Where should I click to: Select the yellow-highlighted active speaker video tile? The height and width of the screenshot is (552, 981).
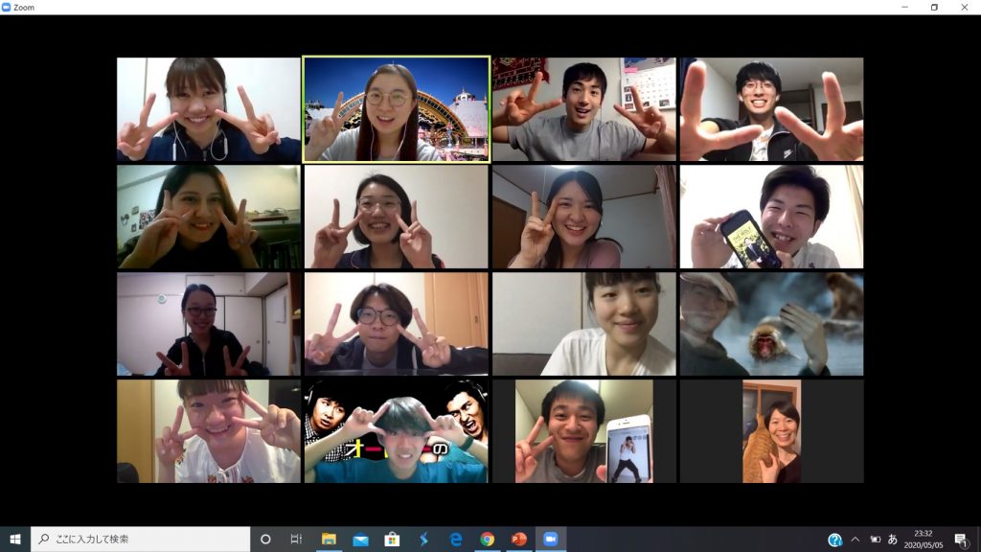[x=396, y=108]
